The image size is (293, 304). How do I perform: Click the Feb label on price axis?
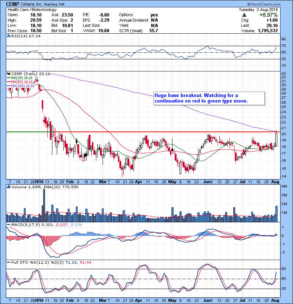pos(70,182)
